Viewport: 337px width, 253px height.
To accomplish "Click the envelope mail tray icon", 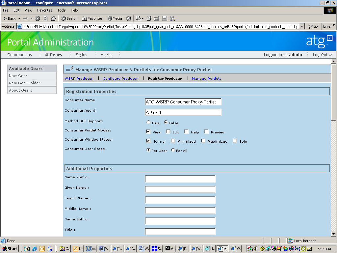I will (x=309, y=249).
